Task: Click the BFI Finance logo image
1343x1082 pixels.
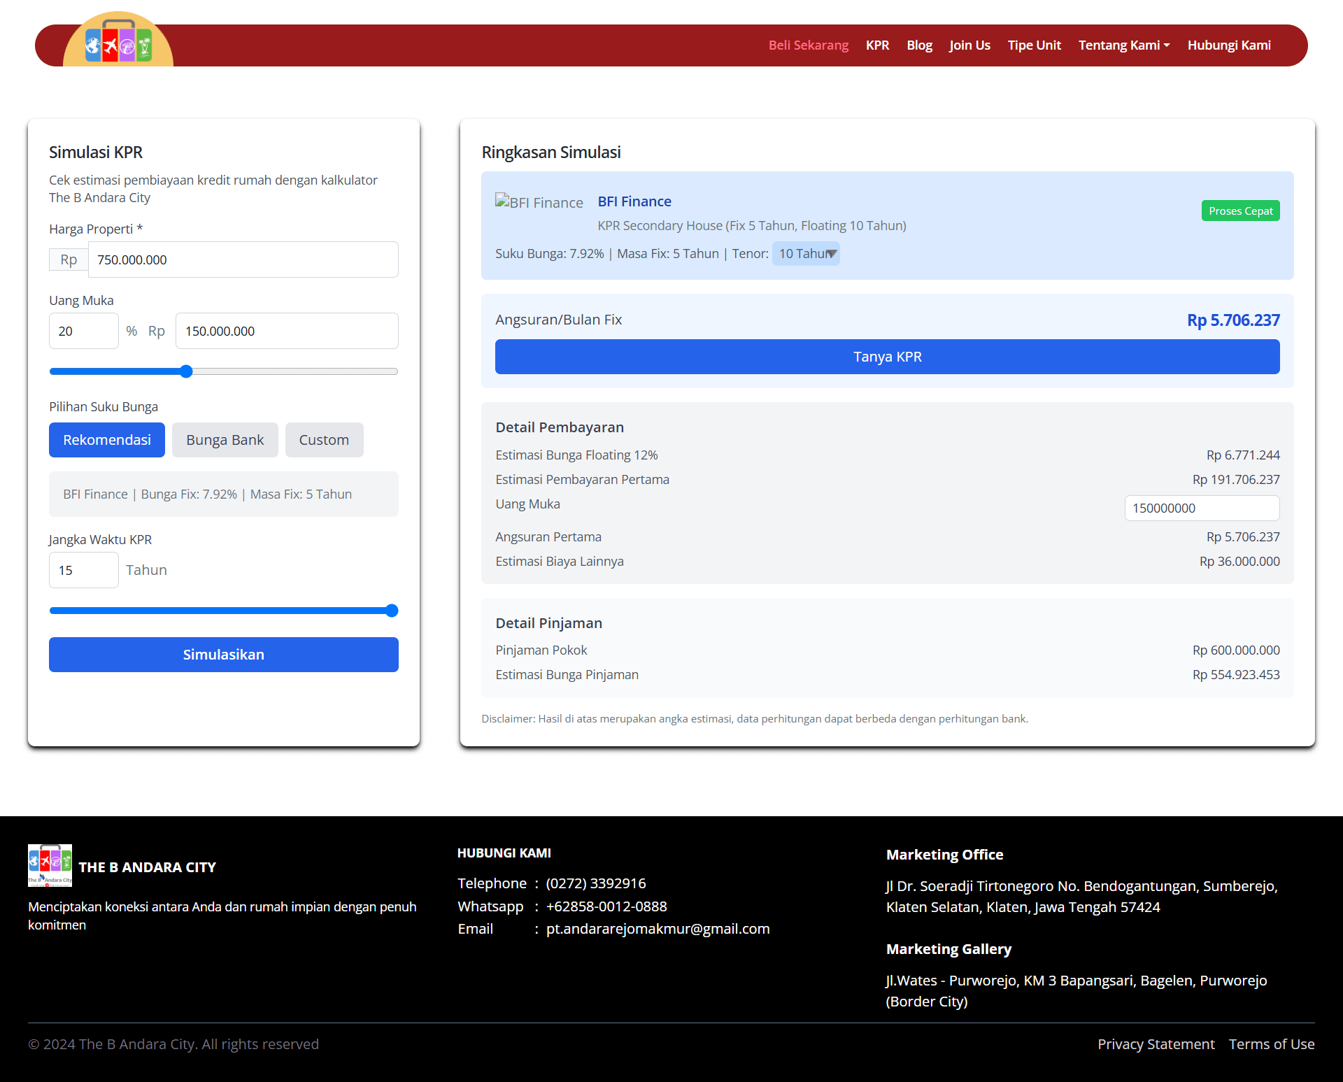Action: [539, 202]
